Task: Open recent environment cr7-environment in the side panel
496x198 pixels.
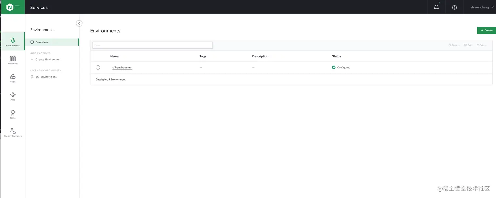Action: tap(44, 77)
